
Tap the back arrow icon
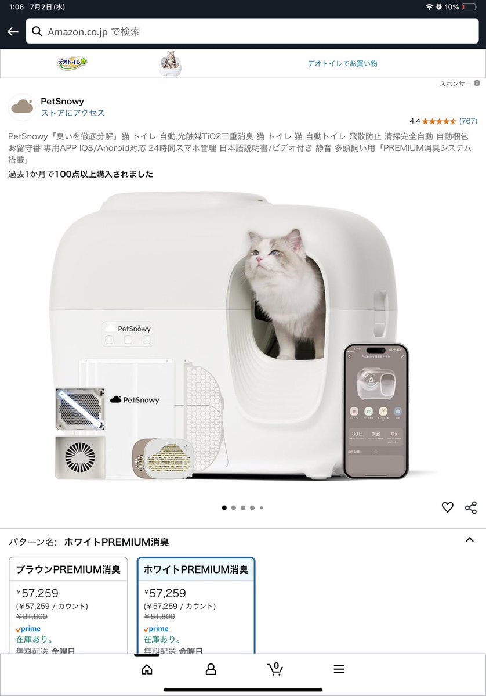13,31
